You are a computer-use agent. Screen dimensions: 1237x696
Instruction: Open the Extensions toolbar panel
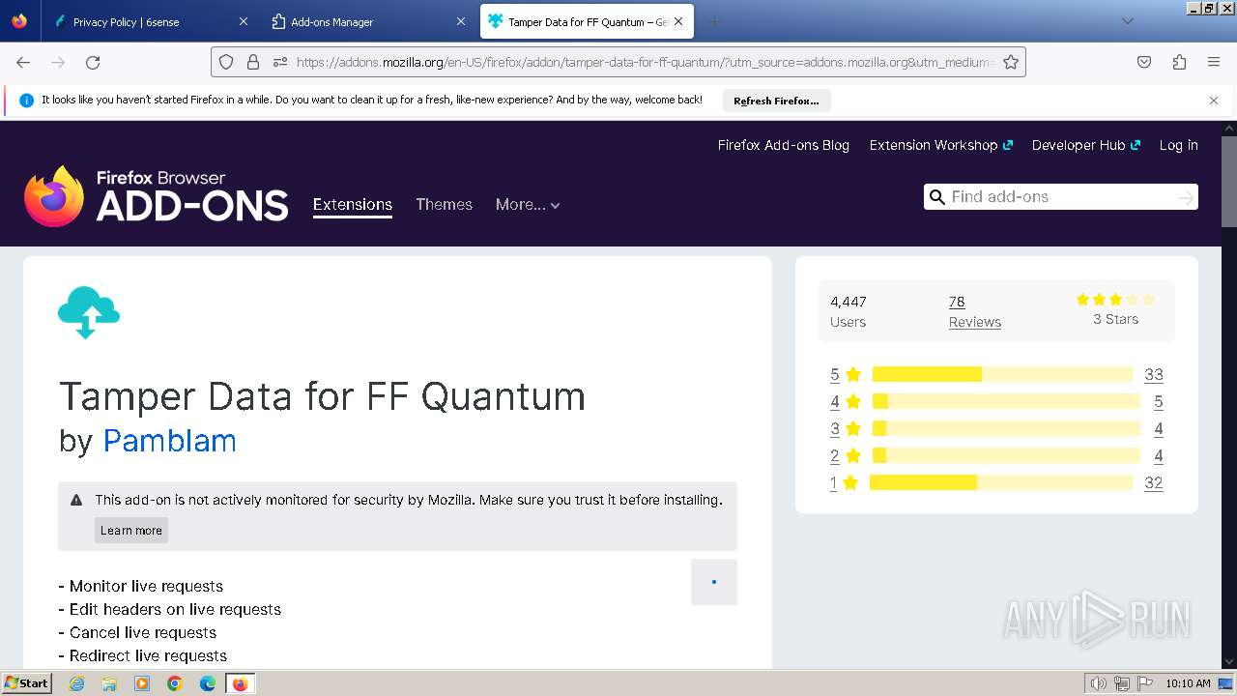pyautogui.click(x=1179, y=62)
